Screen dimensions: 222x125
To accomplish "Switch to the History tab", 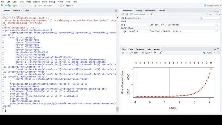I will tap(139, 11).
